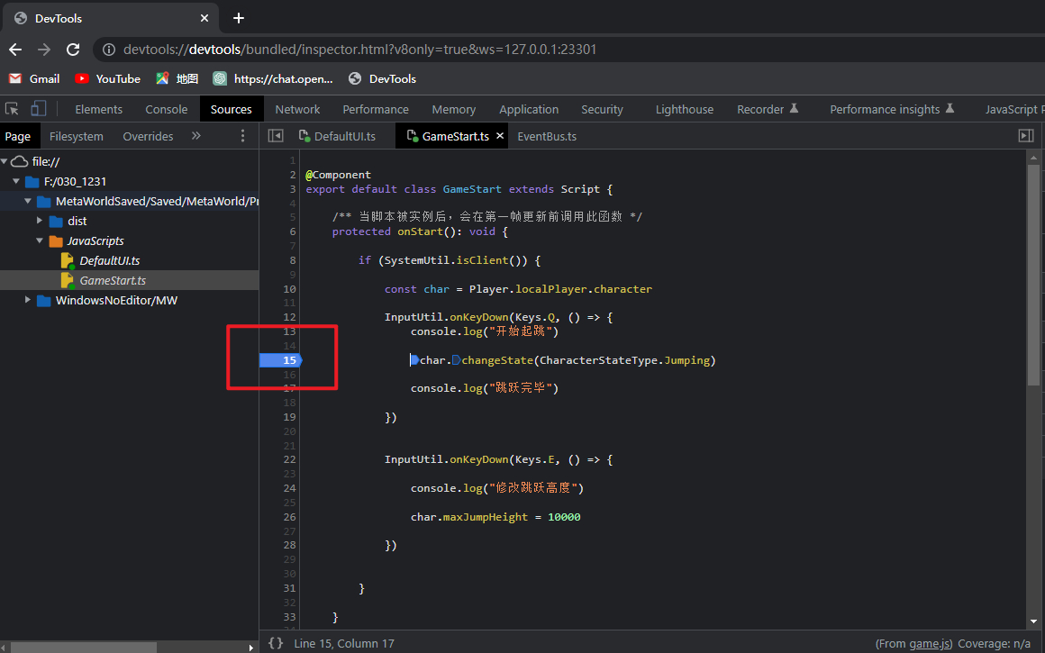Click the file:// cloud icon
Viewport: 1045px width, 653px height.
pos(19,161)
